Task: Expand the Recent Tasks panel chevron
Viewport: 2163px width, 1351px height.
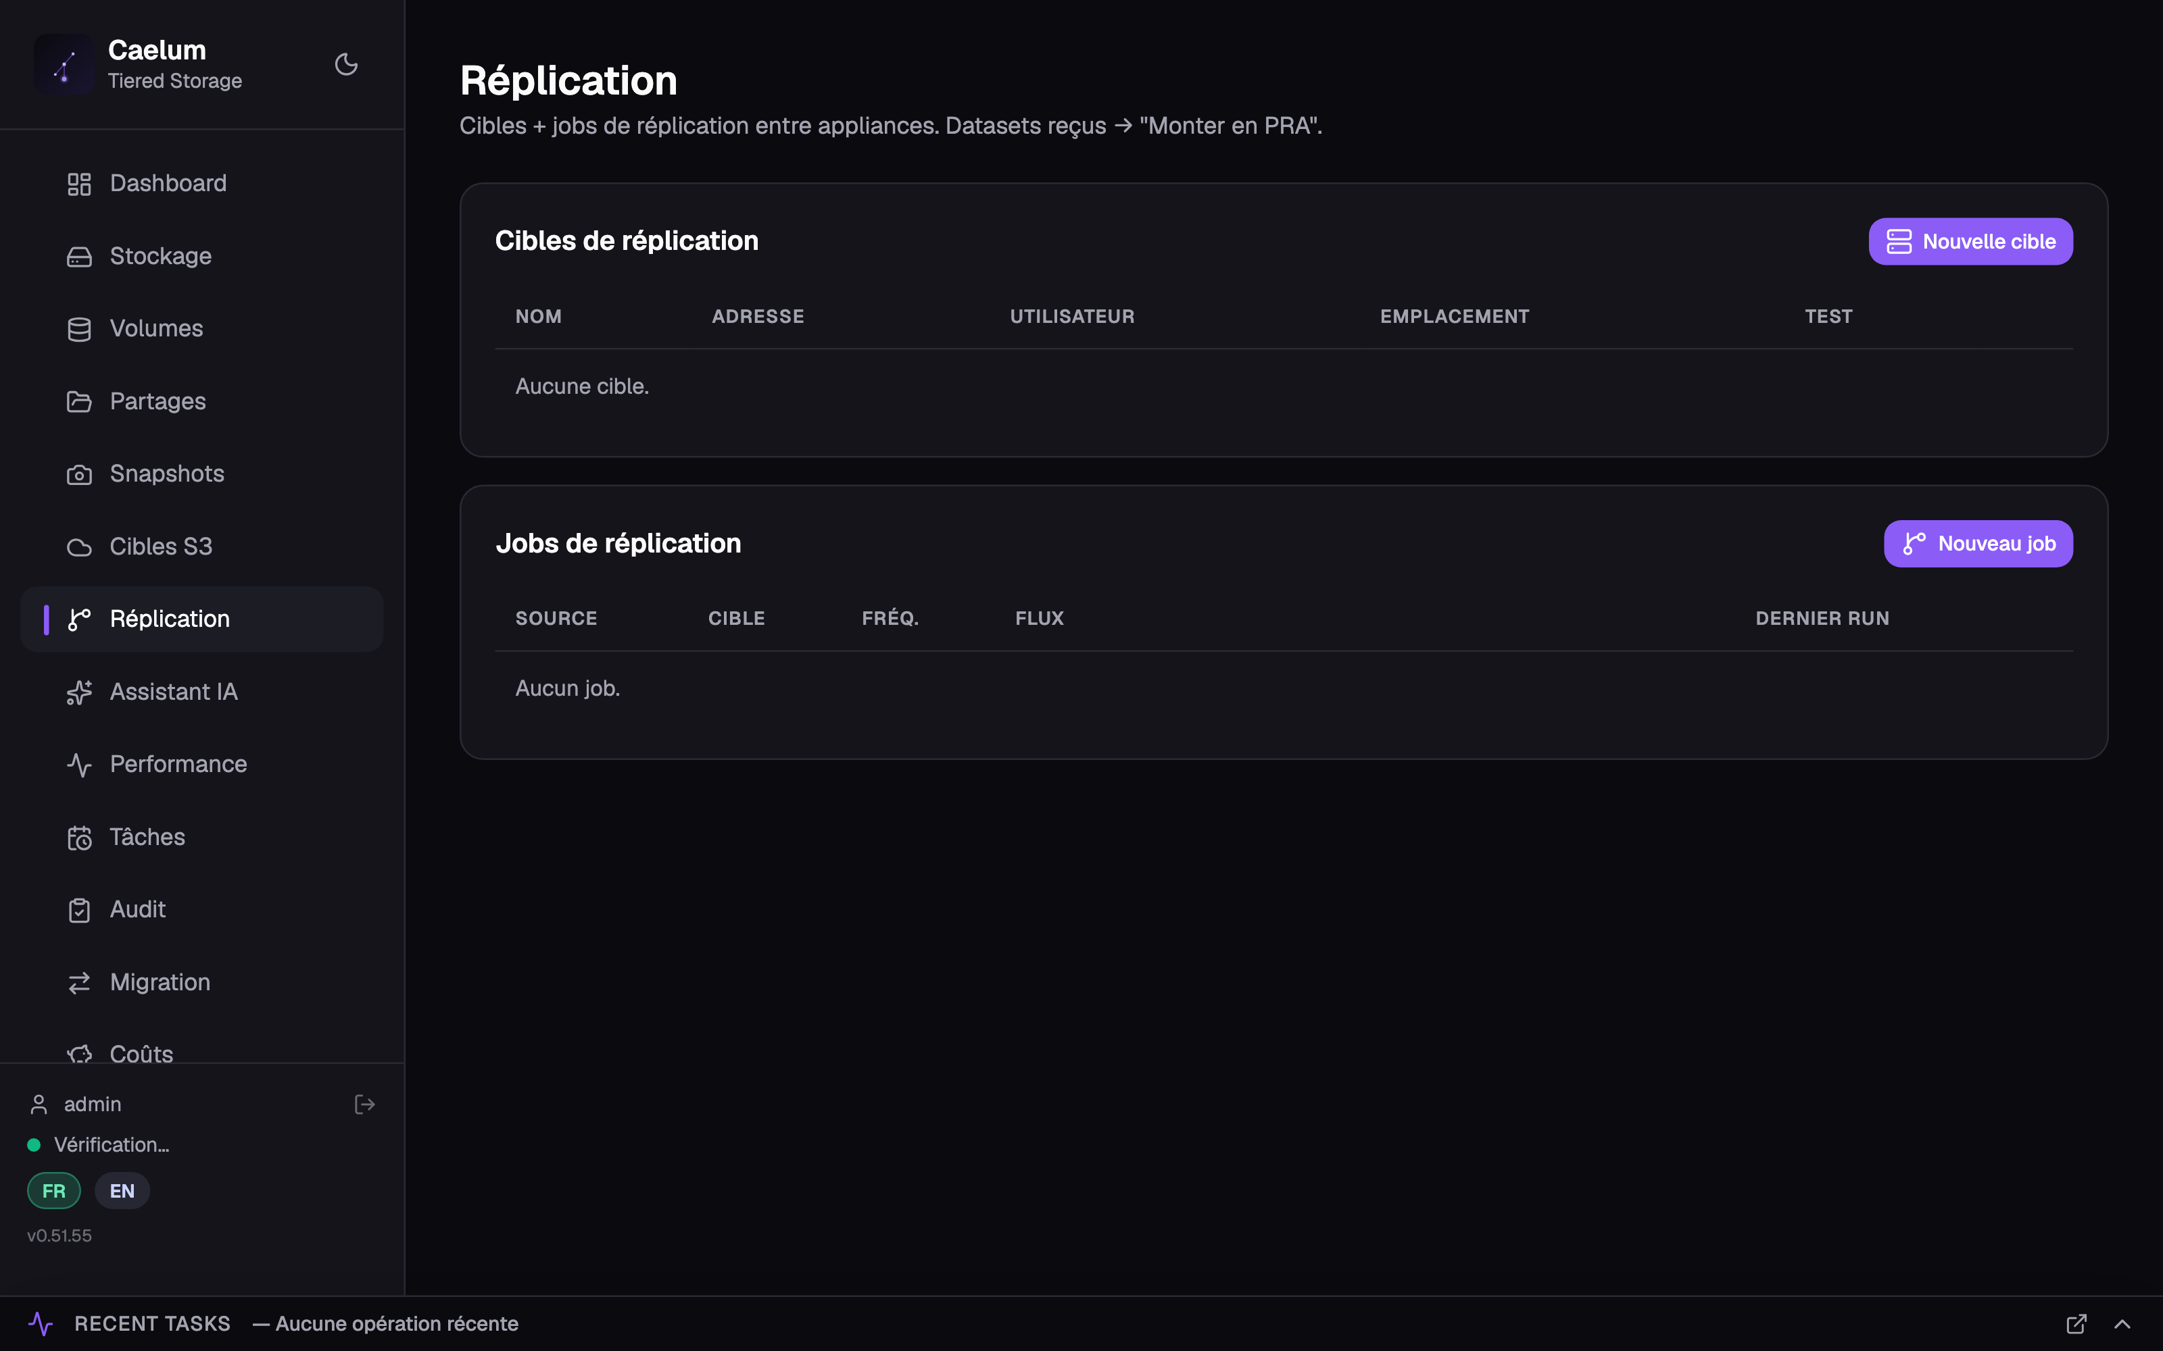Action: pyautogui.click(x=2122, y=1323)
